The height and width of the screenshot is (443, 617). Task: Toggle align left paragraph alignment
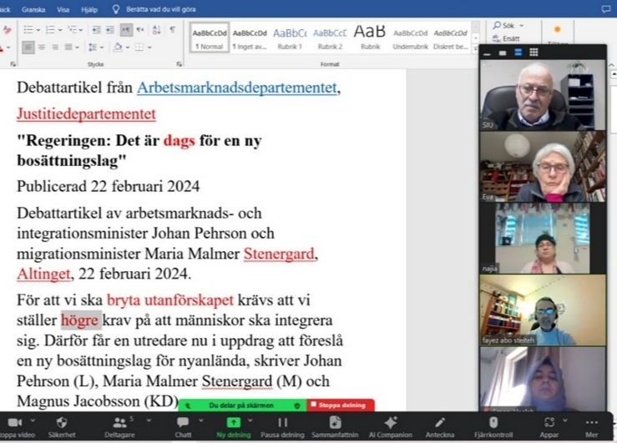tap(28, 48)
